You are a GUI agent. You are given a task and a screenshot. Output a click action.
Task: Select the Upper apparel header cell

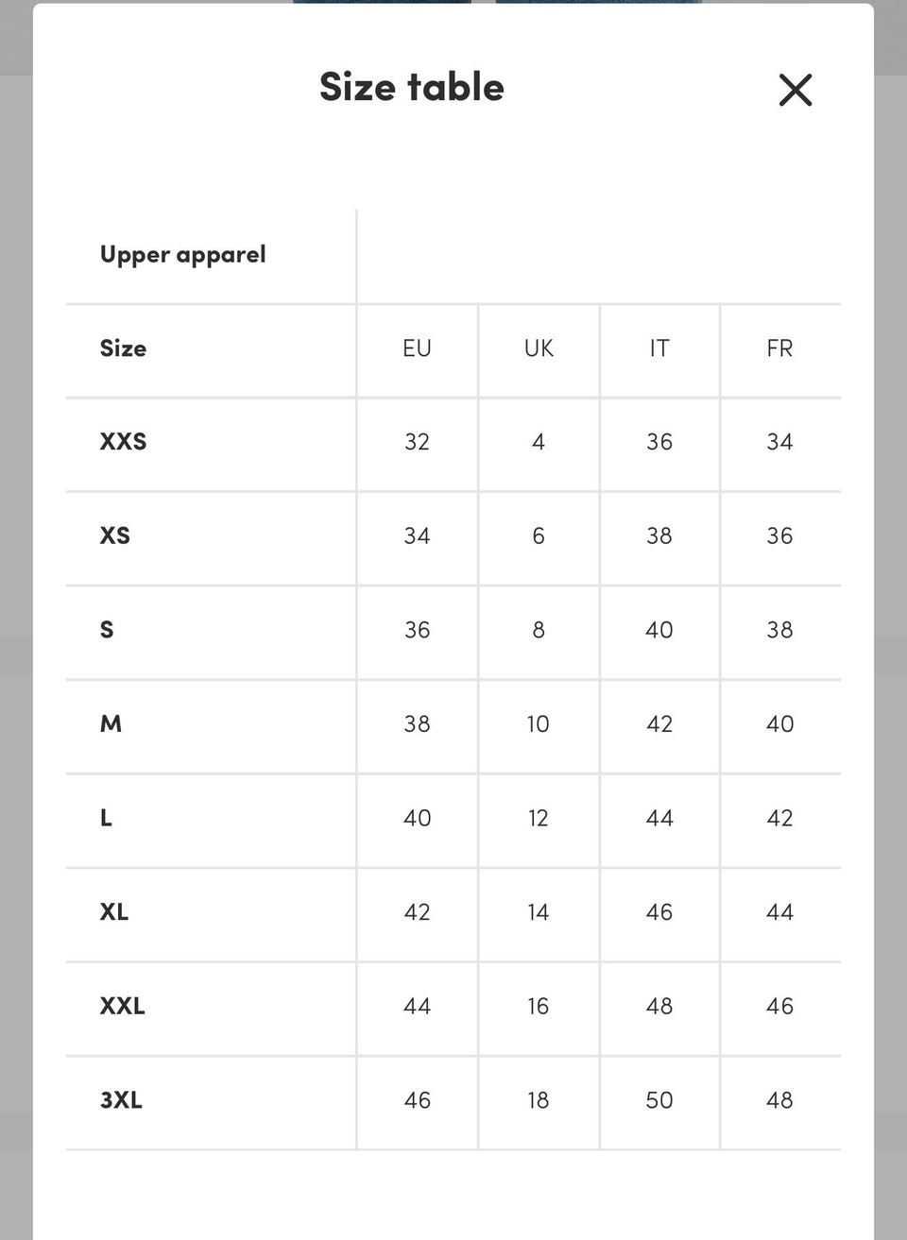pyautogui.click(x=183, y=255)
